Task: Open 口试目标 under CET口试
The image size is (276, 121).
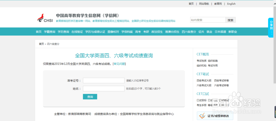Action: click(201, 100)
